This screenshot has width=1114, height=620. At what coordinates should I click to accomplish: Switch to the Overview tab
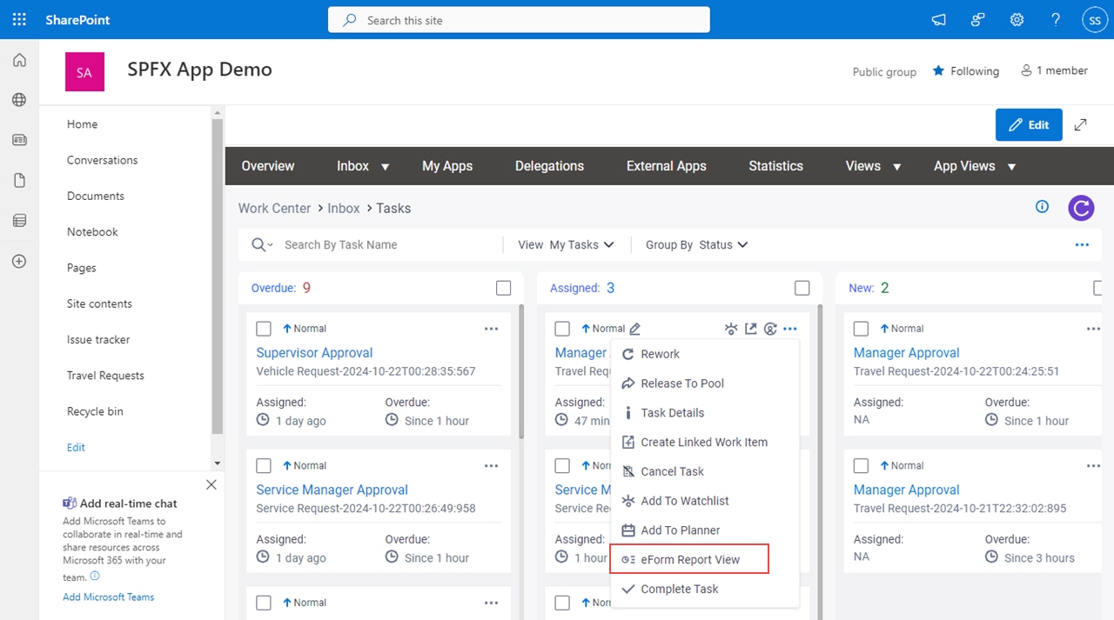tap(268, 166)
